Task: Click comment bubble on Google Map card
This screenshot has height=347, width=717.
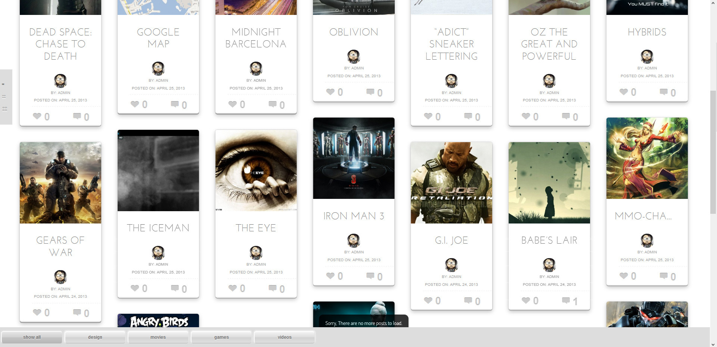Action: tap(175, 104)
